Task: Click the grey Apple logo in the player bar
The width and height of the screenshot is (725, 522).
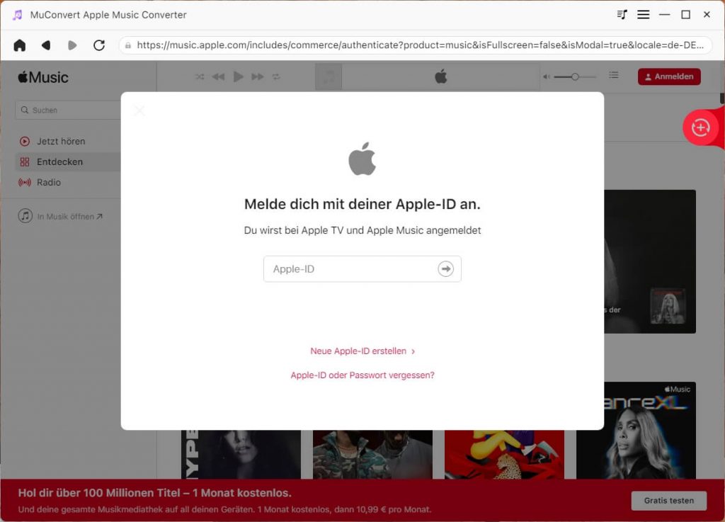Action: (x=441, y=76)
